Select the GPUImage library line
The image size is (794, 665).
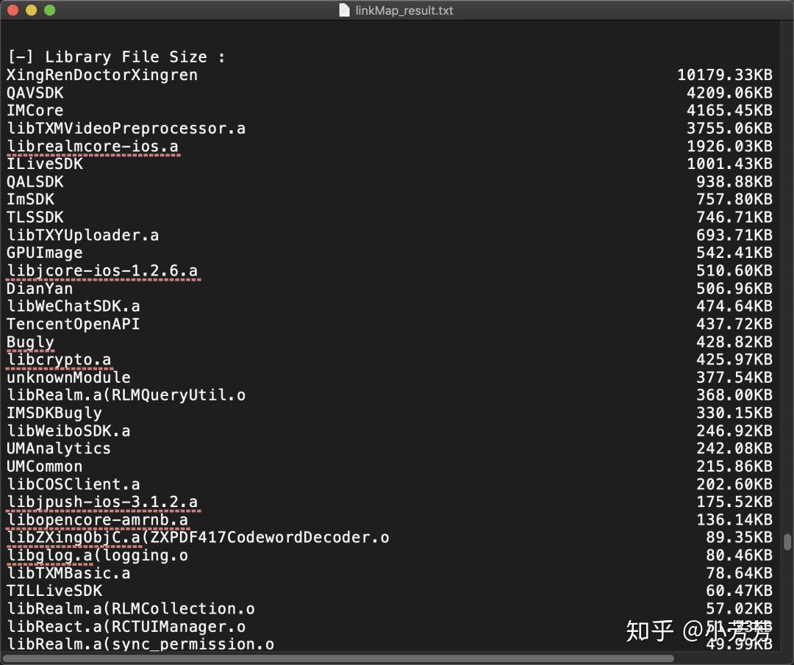(44, 252)
